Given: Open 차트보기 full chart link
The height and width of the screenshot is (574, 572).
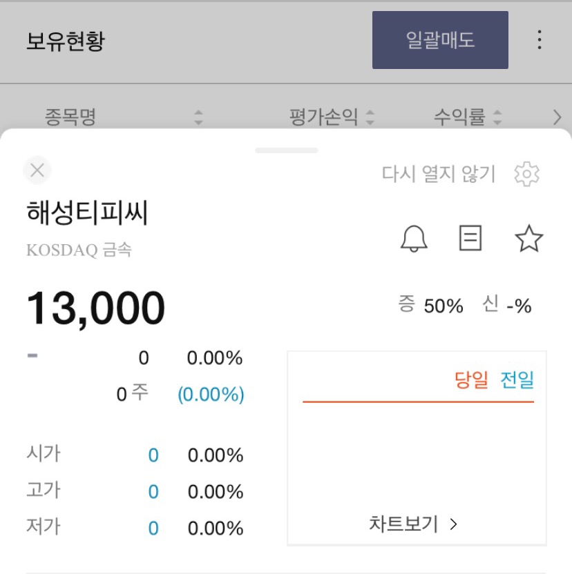Looking at the screenshot, I should [413, 524].
